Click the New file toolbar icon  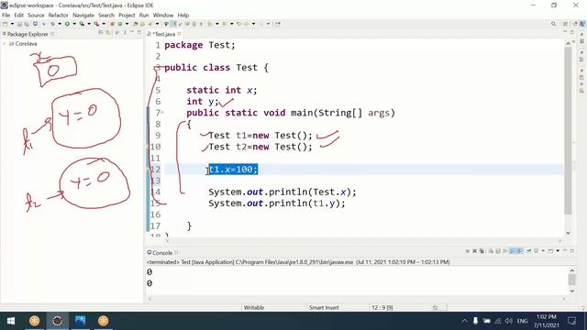[x=5, y=24]
